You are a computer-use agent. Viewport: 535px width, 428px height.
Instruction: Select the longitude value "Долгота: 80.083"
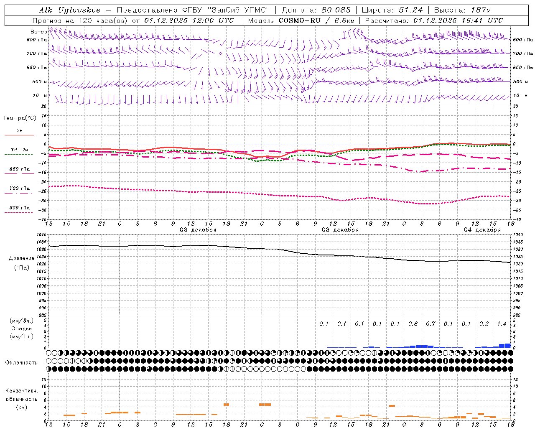click(x=316, y=10)
